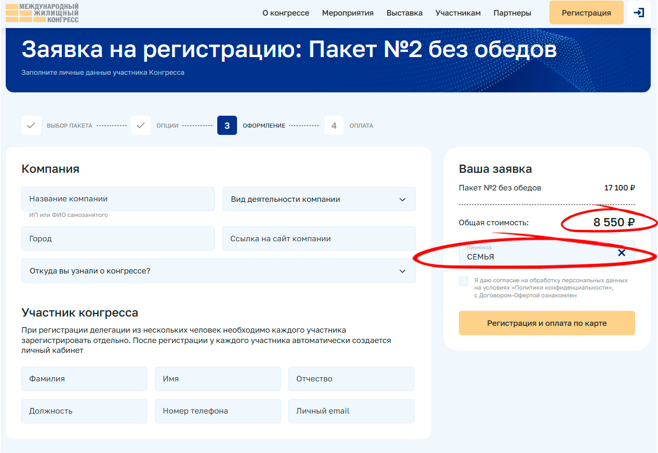The width and height of the screenshot is (658, 453).
Task: Select step 4 Оплата indicator
Action: 334,126
